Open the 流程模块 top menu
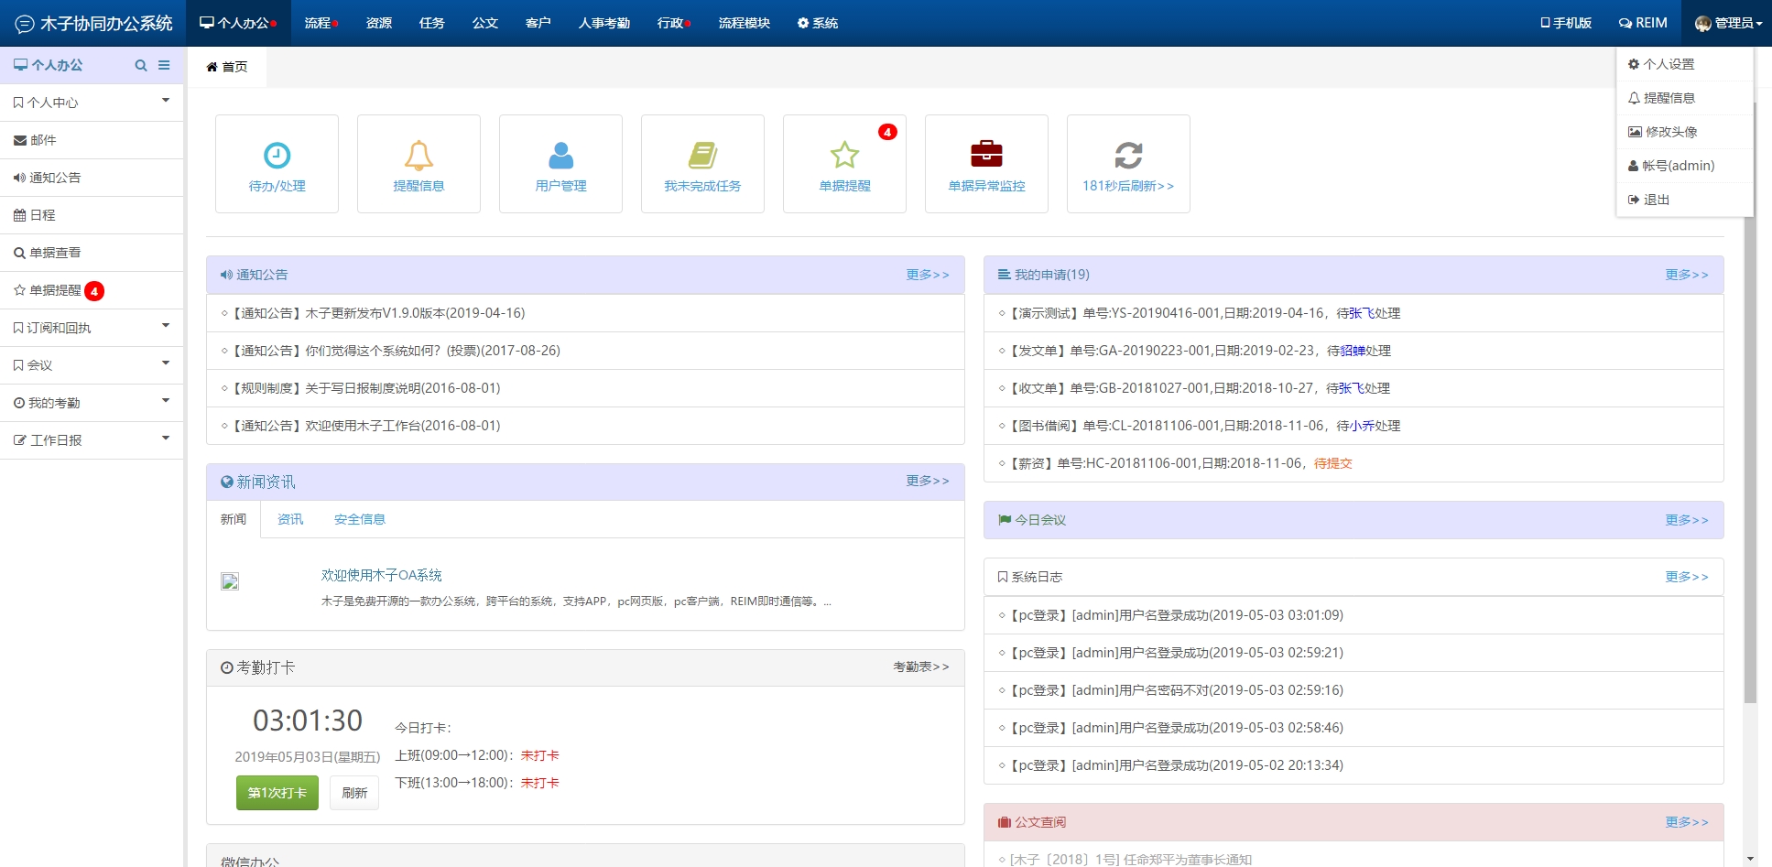This screenshot has height=867, width=1772. click(x=745, y=23)
